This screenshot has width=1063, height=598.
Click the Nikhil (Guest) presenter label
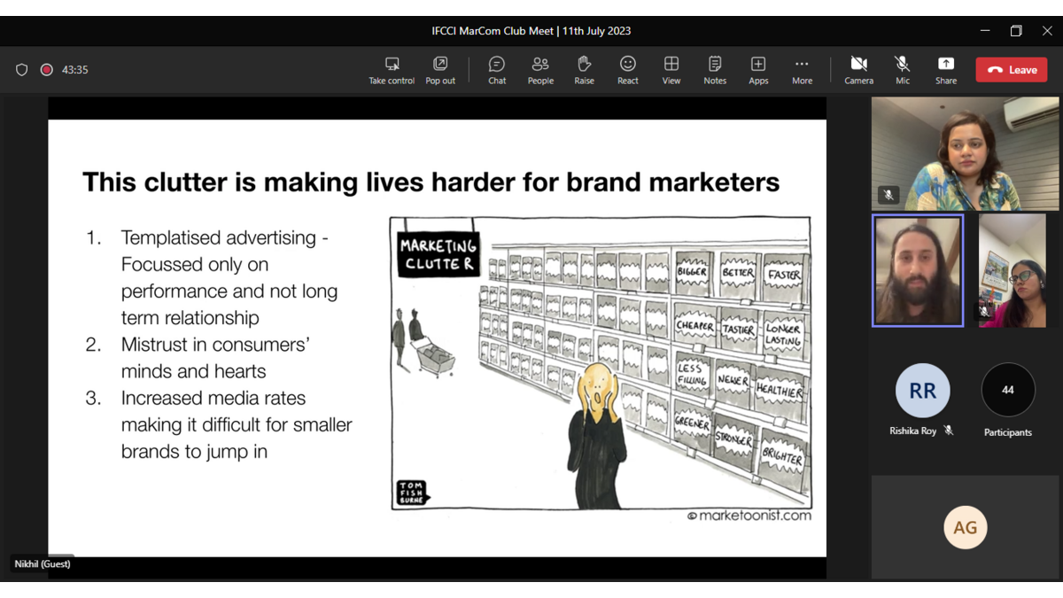pyautogui.click(x=43, y=563)
